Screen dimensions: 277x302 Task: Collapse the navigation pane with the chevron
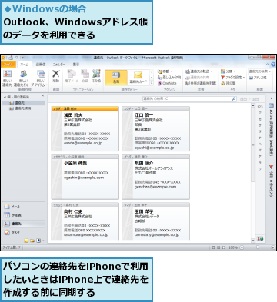tap(43, 95)
